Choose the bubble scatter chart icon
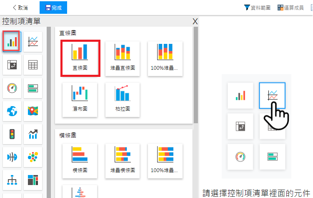The height and width of the screenshot is (198, 313). pyautogui.click(x=33, y=157)
